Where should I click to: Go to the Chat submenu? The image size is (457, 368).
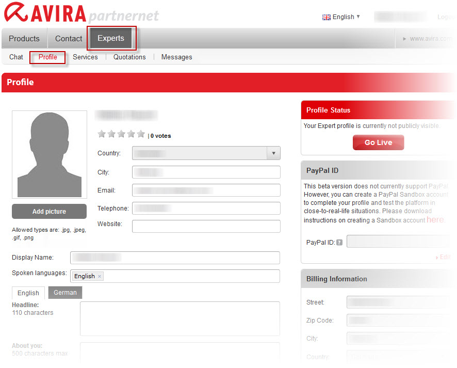16,57
